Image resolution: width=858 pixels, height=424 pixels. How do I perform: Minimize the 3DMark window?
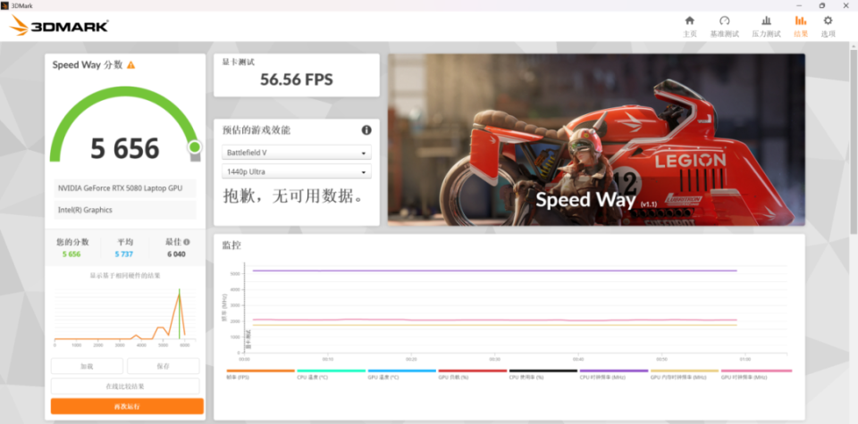tap(797, 5)
